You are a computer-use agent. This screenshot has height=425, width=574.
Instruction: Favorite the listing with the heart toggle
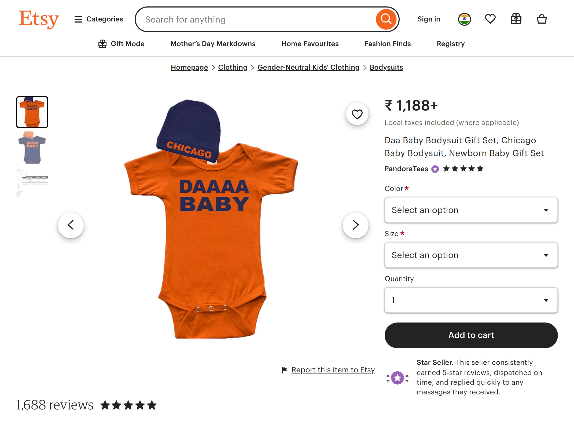[357, 114]
